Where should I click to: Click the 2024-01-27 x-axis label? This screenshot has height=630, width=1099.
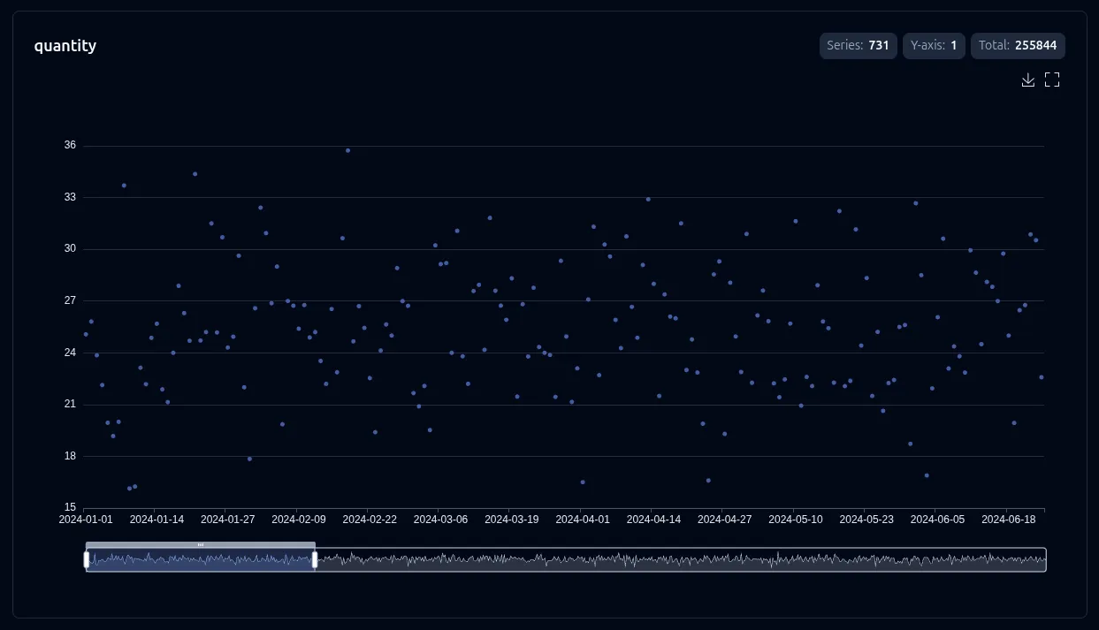pos(227,520)
